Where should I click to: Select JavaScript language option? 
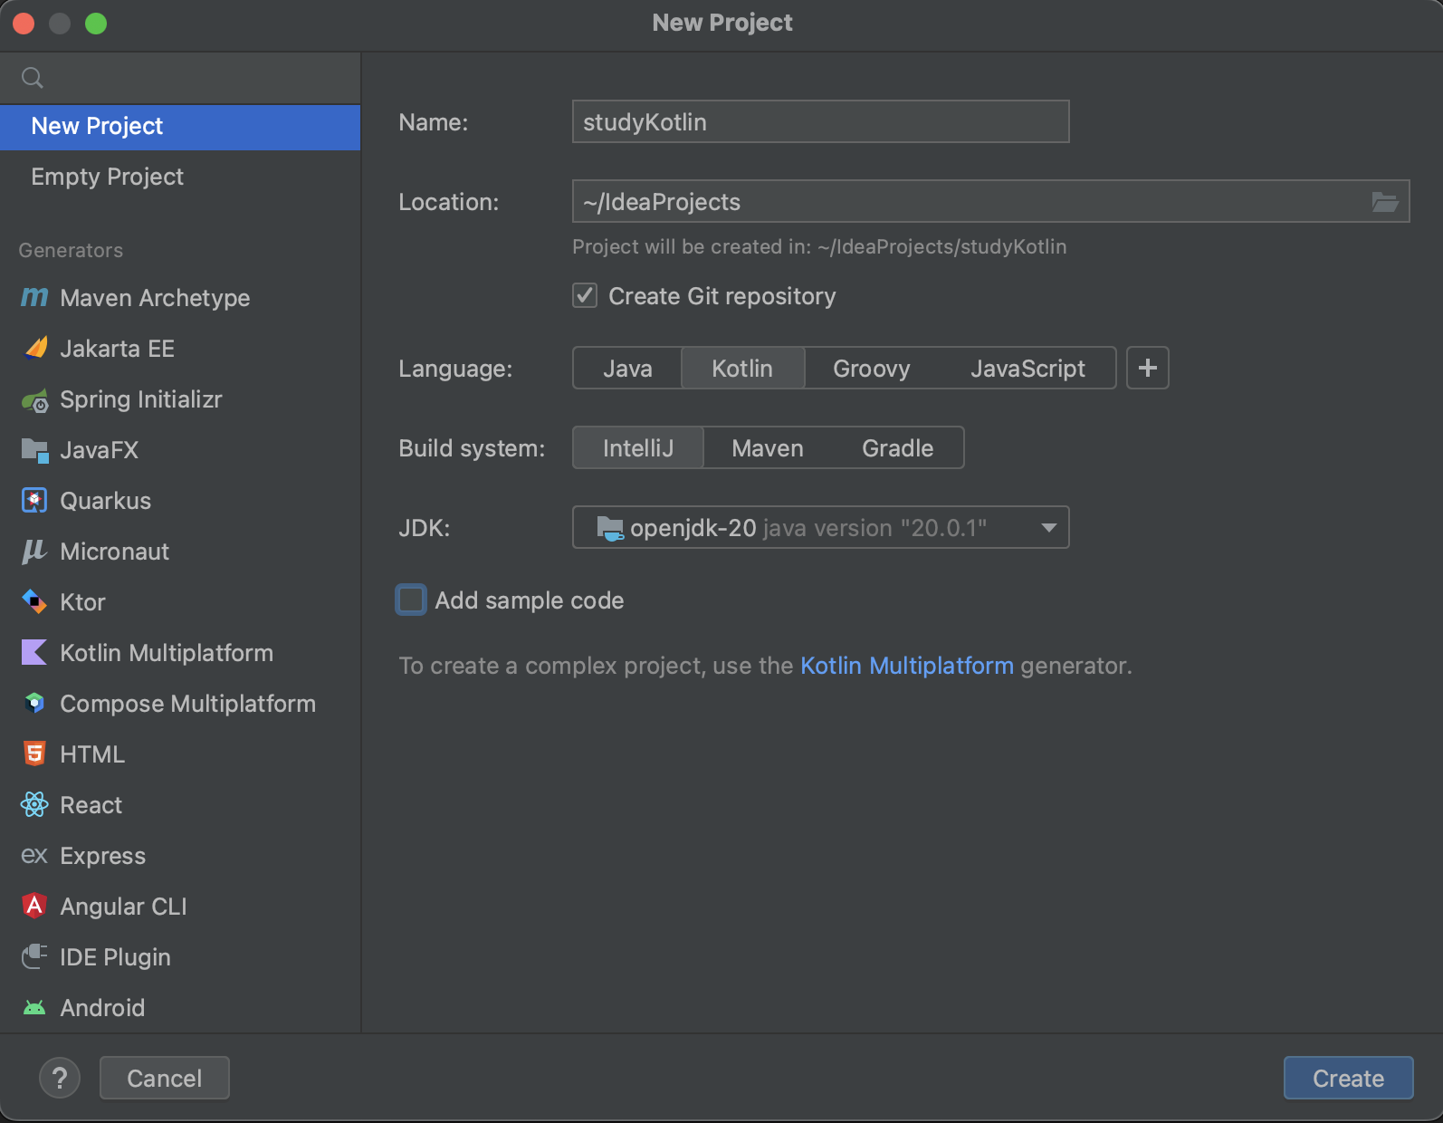tap(1027, 369)
